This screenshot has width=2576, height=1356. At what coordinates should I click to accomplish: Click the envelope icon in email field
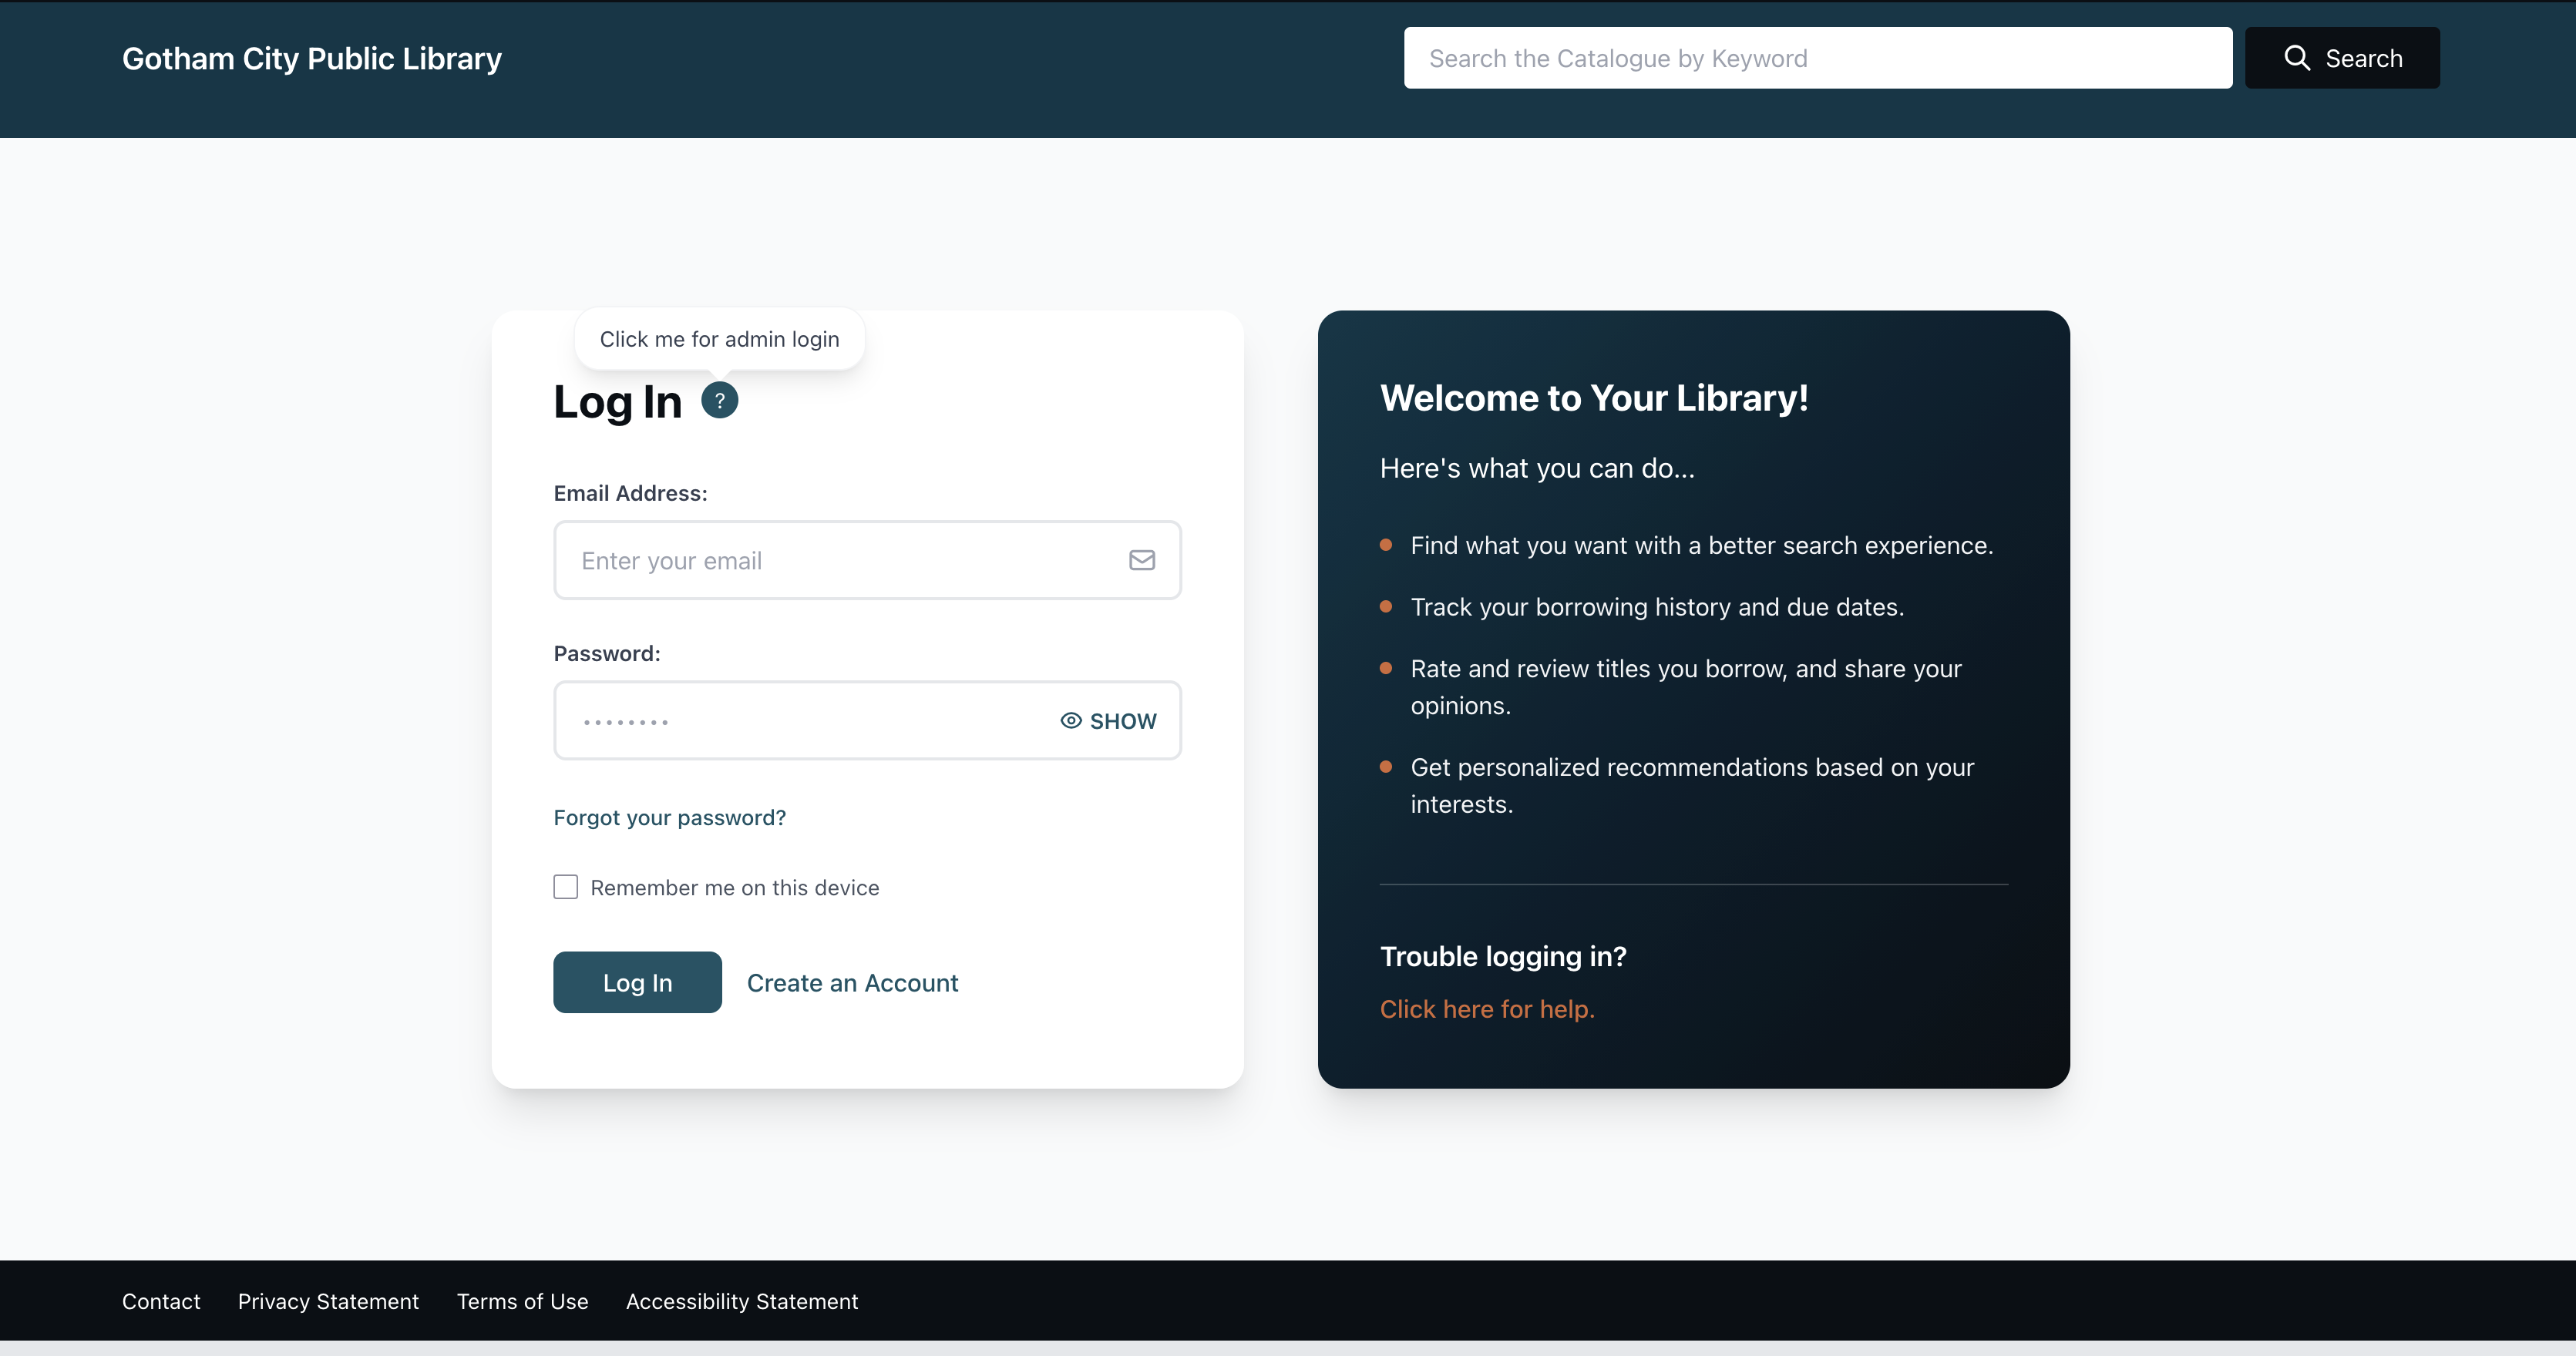1141,561
